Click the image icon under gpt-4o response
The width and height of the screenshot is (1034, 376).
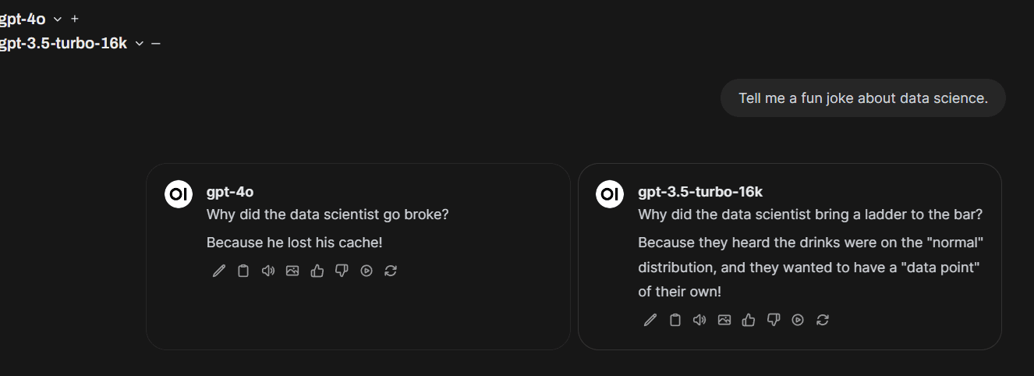coord(292,271)
